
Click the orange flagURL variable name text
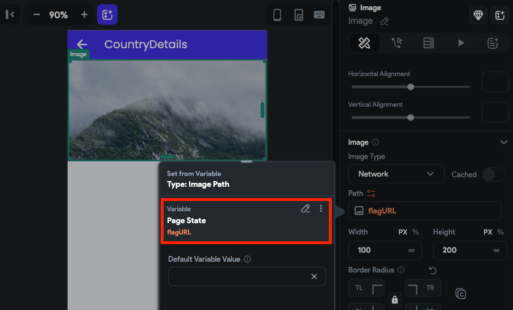(x=179, y=233)
